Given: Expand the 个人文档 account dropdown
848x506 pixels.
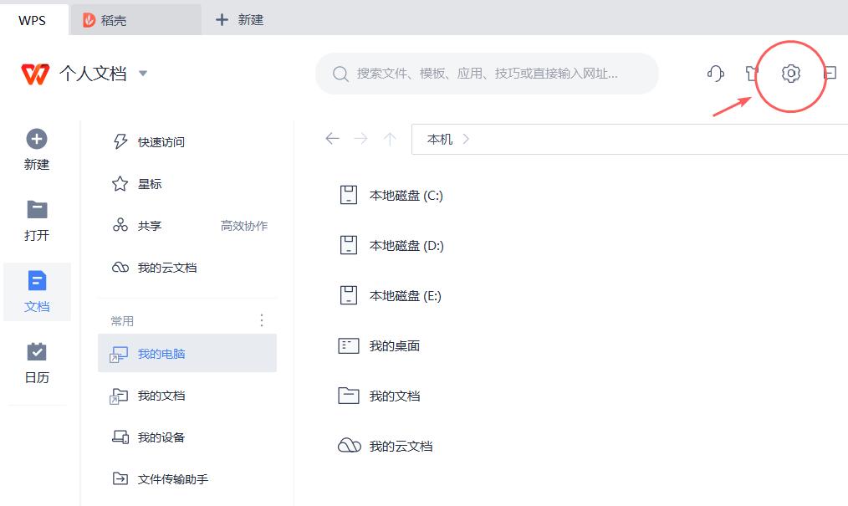Looking at the screenshot, I should click(x=142, y=73).
